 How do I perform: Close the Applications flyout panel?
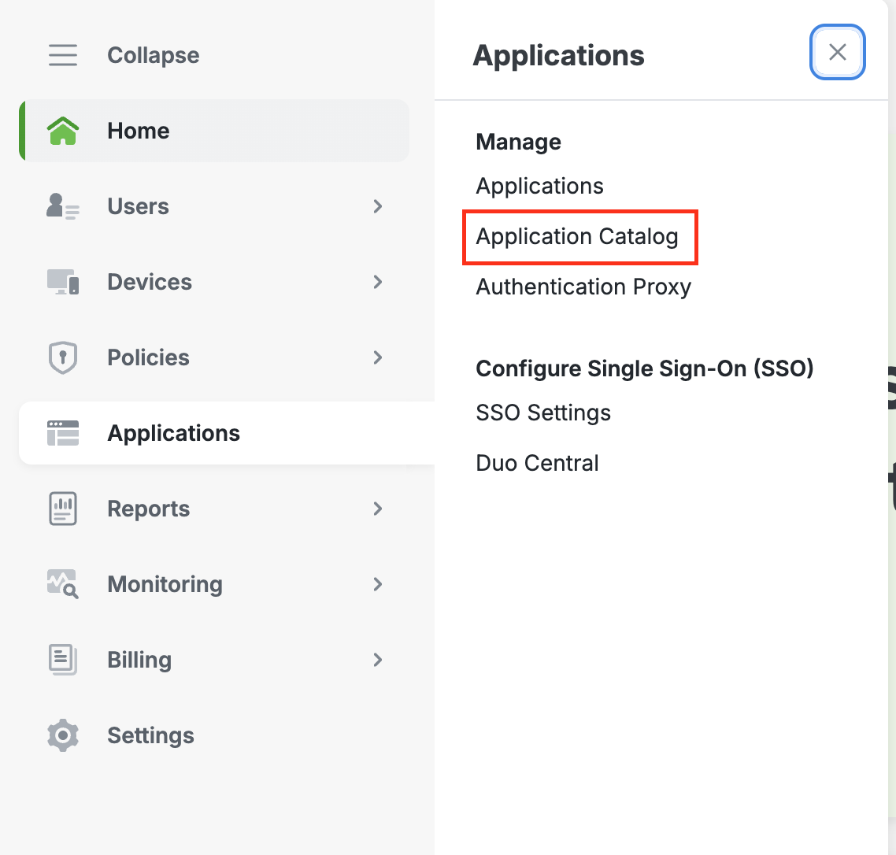(x=838, y=53)
